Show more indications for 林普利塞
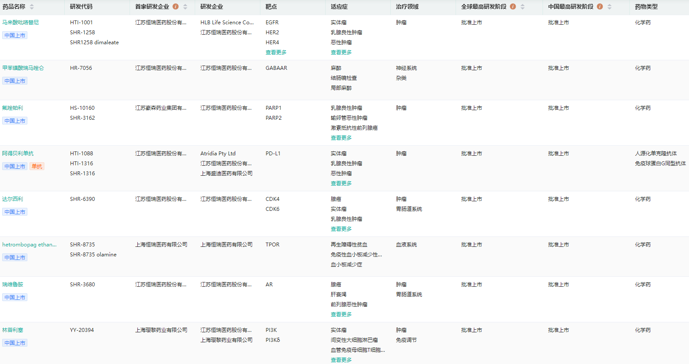The height and width of the screenshot is (364, 689). click(x=341, y=360)
